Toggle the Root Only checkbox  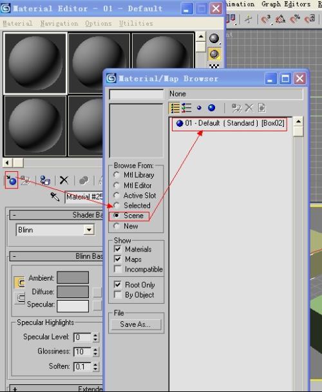117,285
